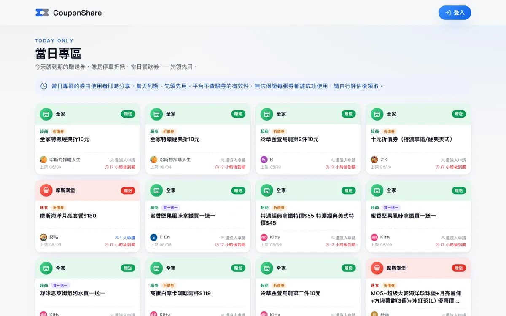The width and height of the screenshot is (506, 316).
Task: Open Kitty's 蜜香堅果風味拿鐵買一送一 title
Action: point(404,216)
